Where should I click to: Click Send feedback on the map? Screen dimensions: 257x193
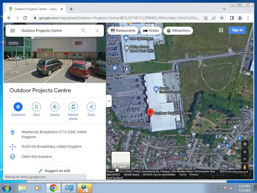pos(115,178)
